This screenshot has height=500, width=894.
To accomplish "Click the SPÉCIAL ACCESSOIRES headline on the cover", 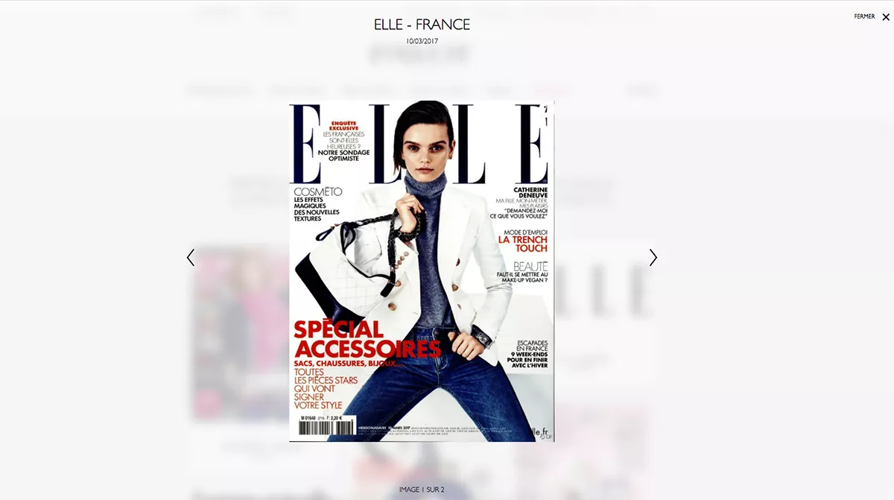I will point(367,339).
